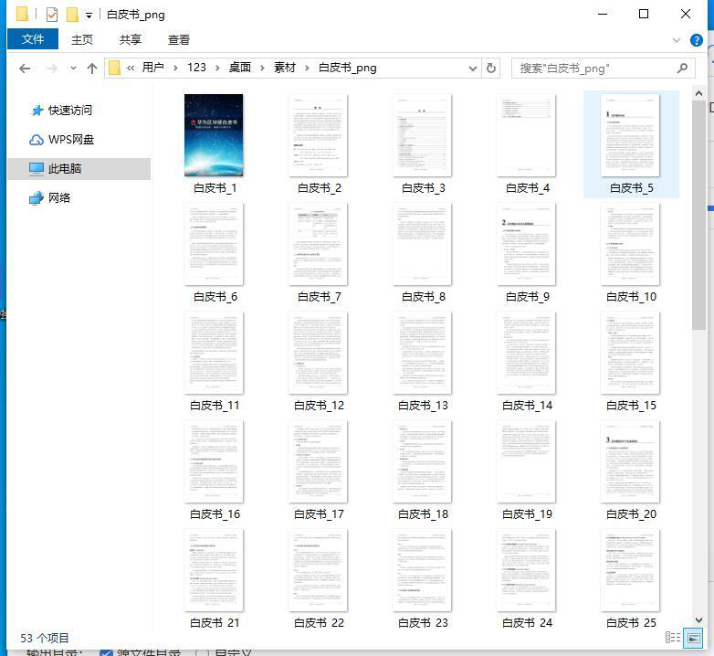Click the scrollbar up arrow
Viewport: 714px width, 656px height.
point(699,94)
